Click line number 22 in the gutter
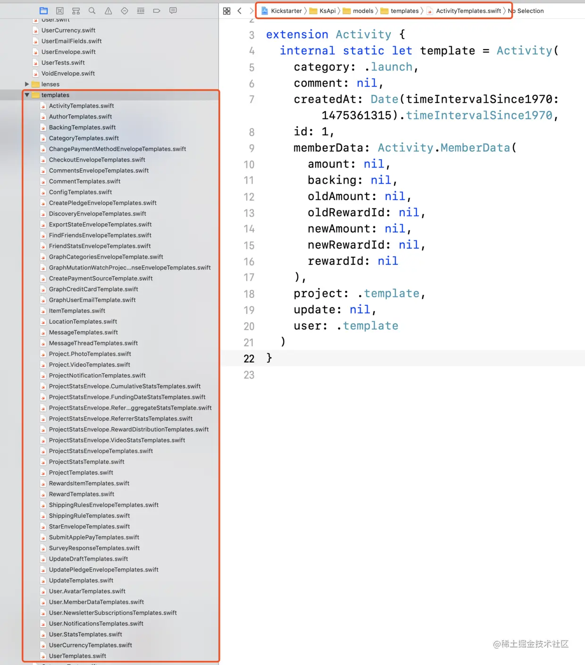Viewport: 585px width, 665px height. pos(249,359)
